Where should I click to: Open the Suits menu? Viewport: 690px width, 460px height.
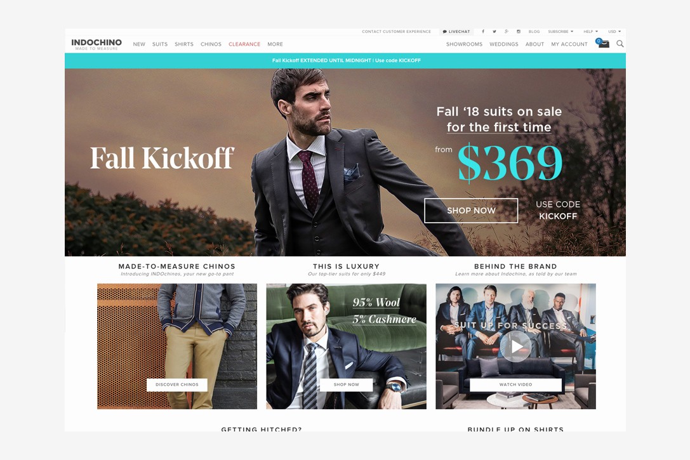tap(160, 44)
